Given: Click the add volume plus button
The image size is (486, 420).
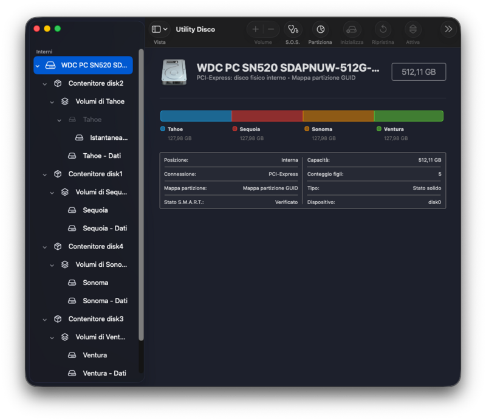Looking at the screenshot, I should point(255,29).
